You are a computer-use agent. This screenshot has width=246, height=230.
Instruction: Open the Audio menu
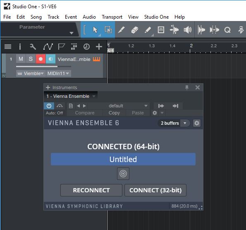click(x=89, y=17)
